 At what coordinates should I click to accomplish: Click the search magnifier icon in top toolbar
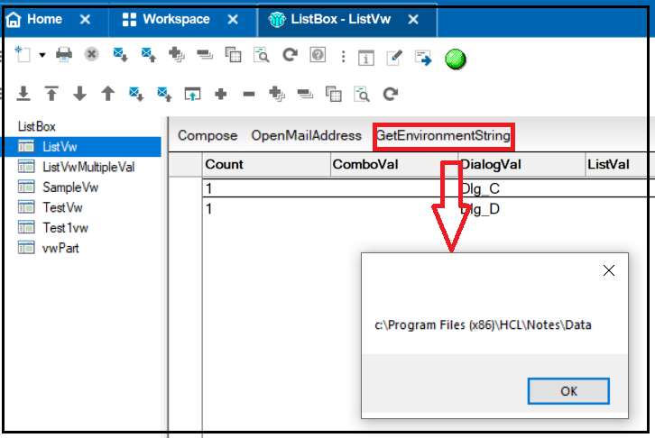[x=262, y=55]
